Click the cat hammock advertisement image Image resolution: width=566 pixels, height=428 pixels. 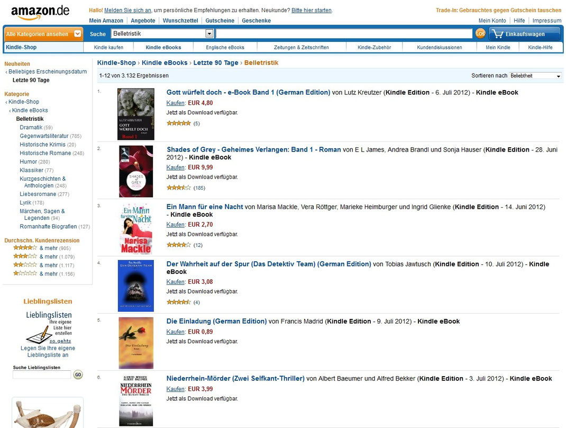coord(48,413)
